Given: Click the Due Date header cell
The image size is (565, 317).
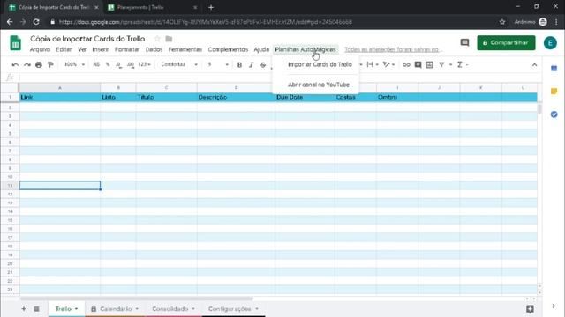Looking at the screenshot, I should [x=305, y=97].
